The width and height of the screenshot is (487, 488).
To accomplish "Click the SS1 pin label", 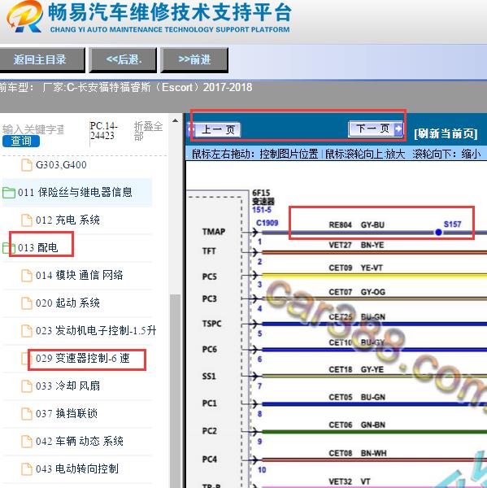I will point(209,377).
